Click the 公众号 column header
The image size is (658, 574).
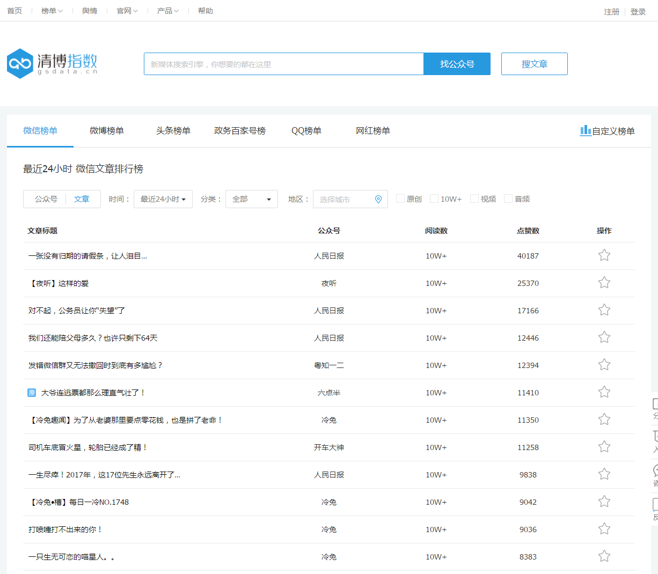click(329, 231)
